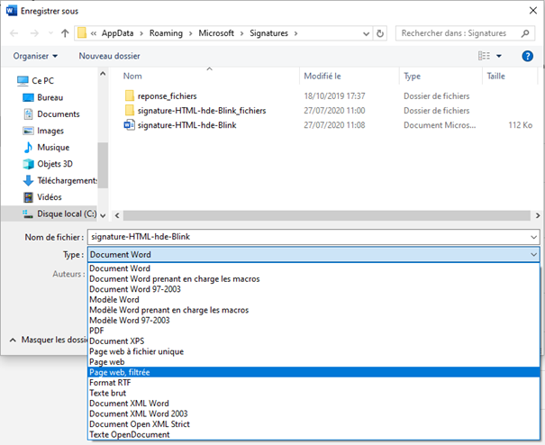The width and height of the screenshot is (545, 445).
Task: Open the Organiser menu
Action: 35,56
